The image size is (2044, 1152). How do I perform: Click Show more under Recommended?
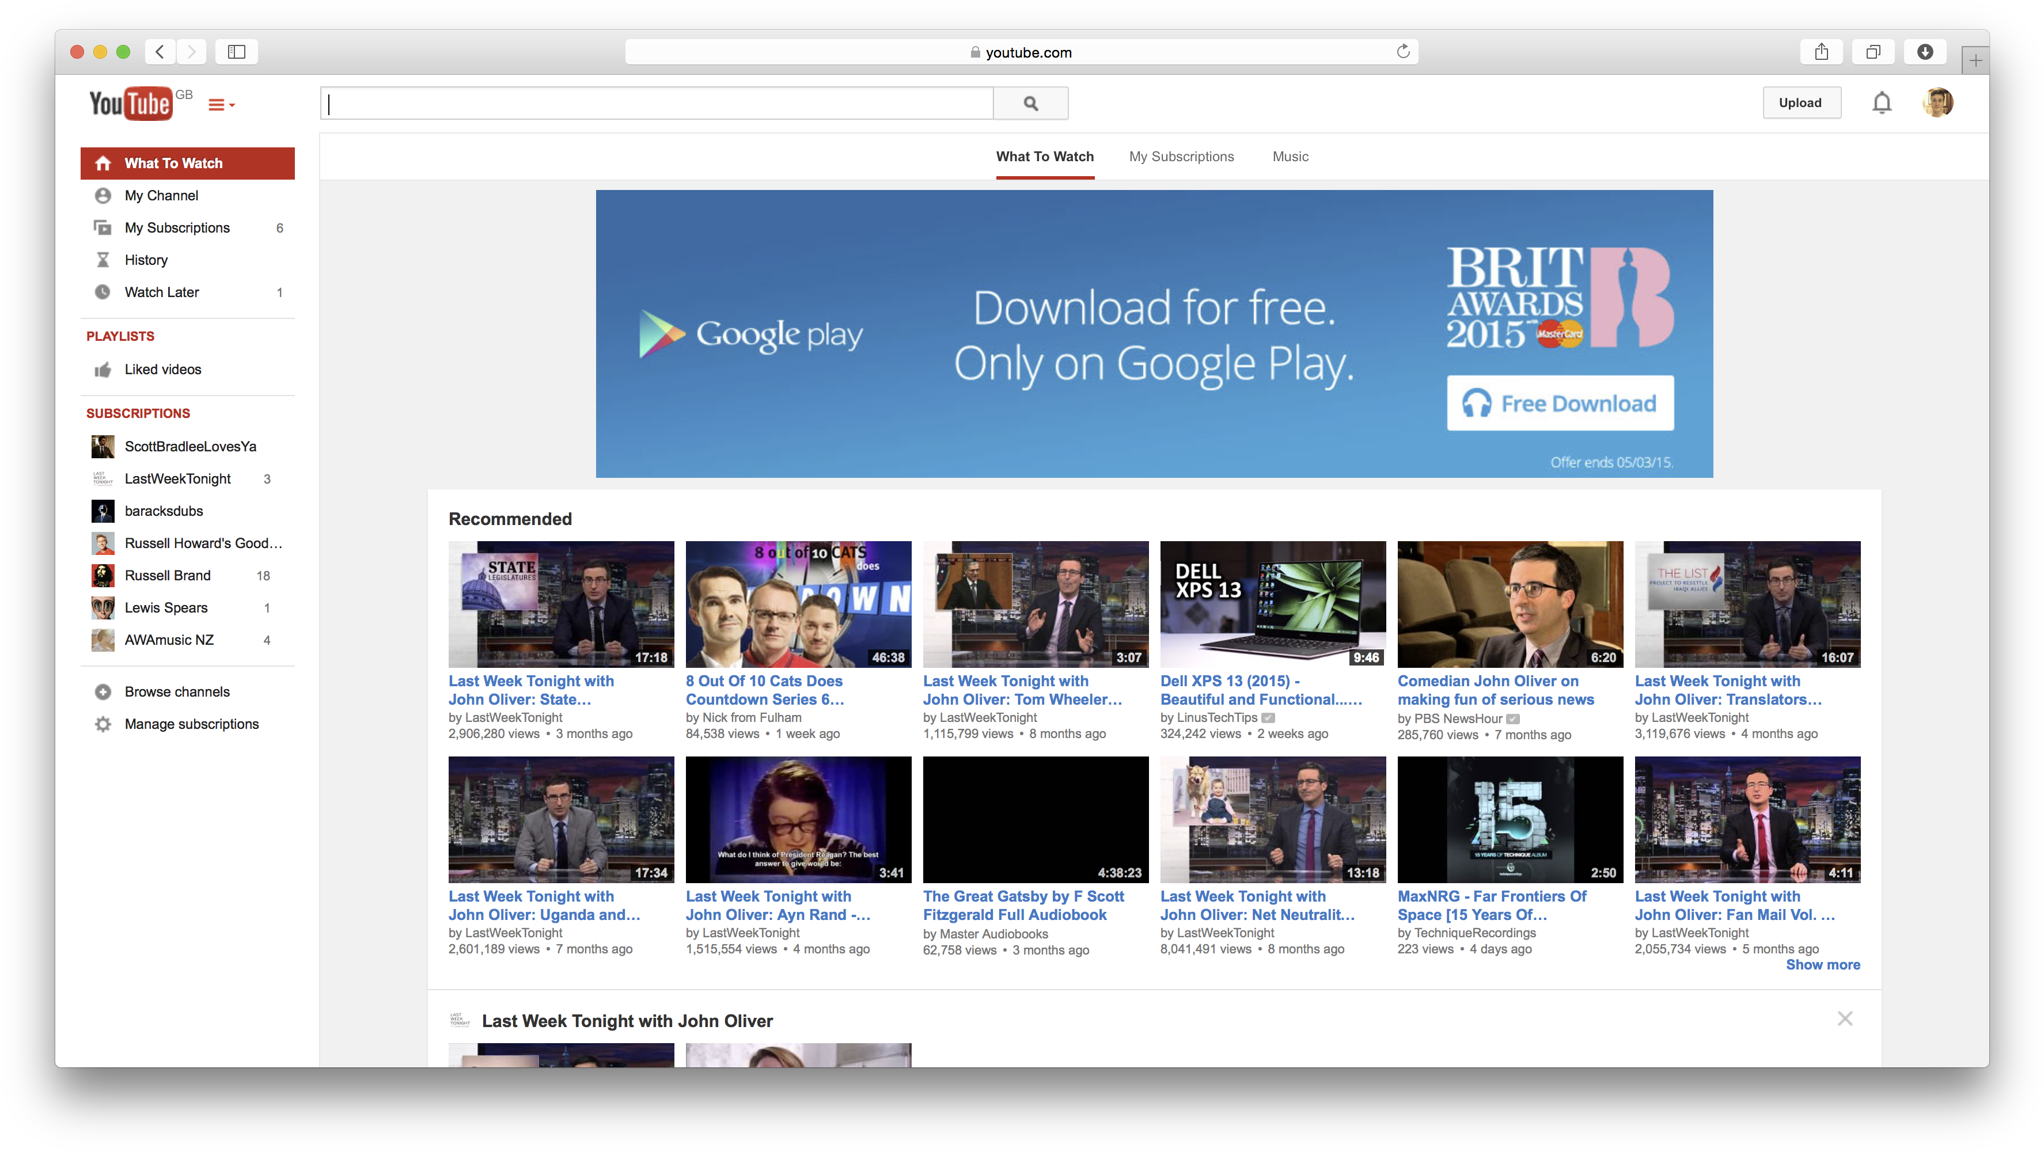pos(1823,965)
